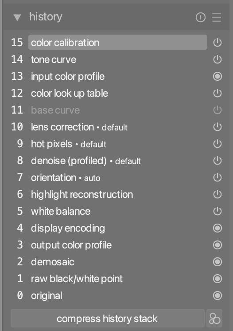Select the hot pixels history step
The width and height of the screenshot is (233, 331).
pyautogui.click(x=118, y=144)
